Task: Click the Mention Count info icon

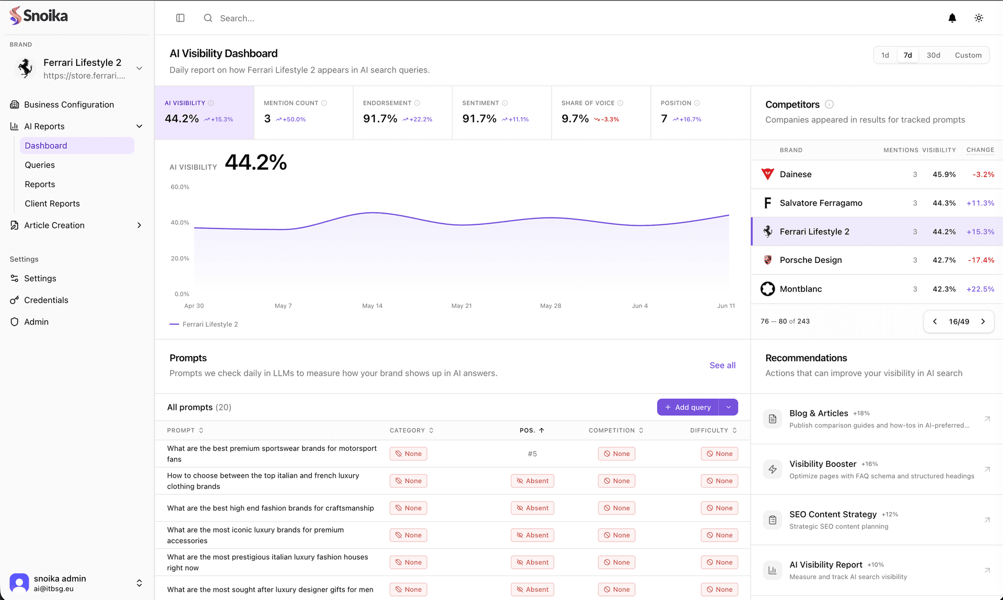Action: (324, 103)
